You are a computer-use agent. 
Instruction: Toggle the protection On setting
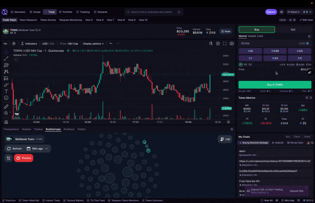tap(308, 64)
